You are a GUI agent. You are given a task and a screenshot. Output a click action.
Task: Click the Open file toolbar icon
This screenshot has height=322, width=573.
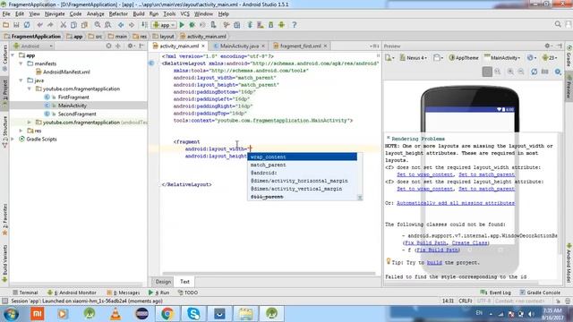[x=6, y=25]
